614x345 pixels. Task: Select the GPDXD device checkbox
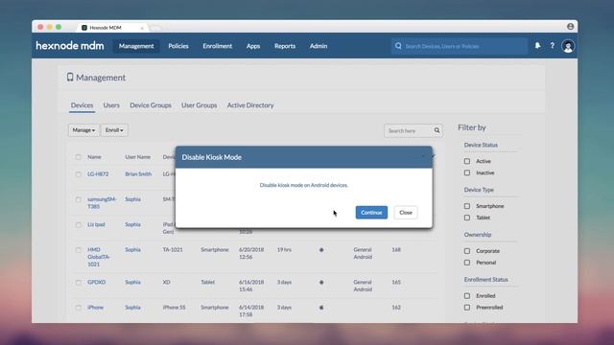tap(79, 283)
